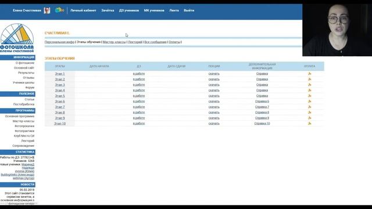Switch to Лекторий tab

pos(135,42)
